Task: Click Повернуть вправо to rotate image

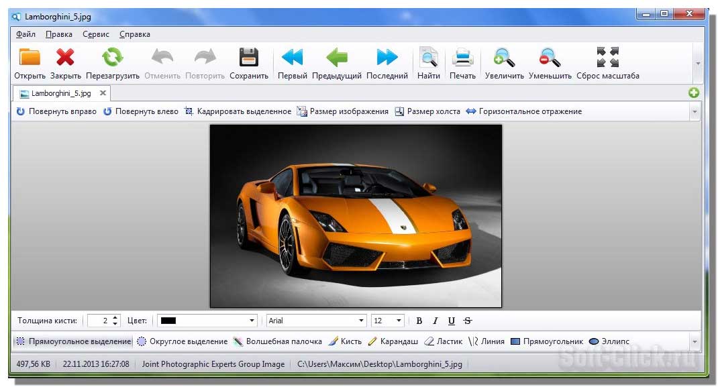Action: (56, 111)
